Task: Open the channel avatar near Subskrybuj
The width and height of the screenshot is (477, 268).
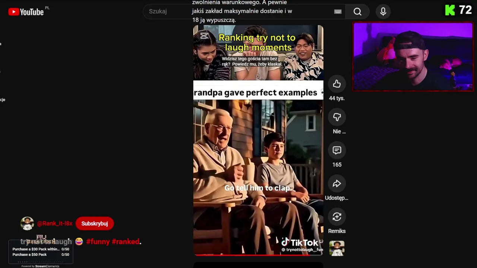Action: click(x=27, y=223)
